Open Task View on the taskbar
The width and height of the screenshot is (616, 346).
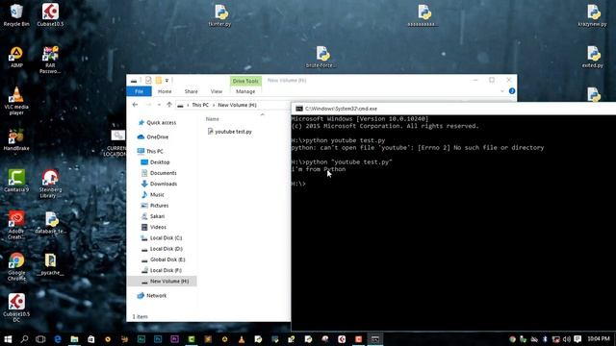[40, 339]
